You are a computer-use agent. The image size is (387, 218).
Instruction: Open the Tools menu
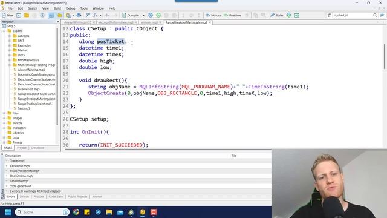[83, 8]
